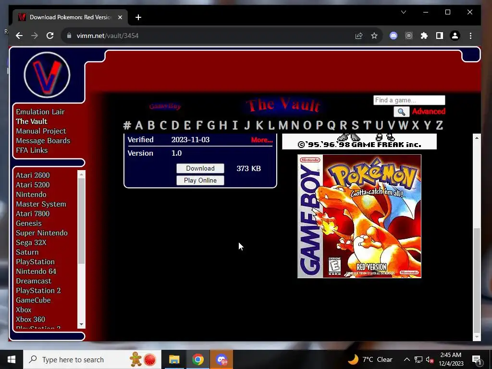Go back with the browser back arrow
Screen dimensions: 492x369
tap(19, 36)
